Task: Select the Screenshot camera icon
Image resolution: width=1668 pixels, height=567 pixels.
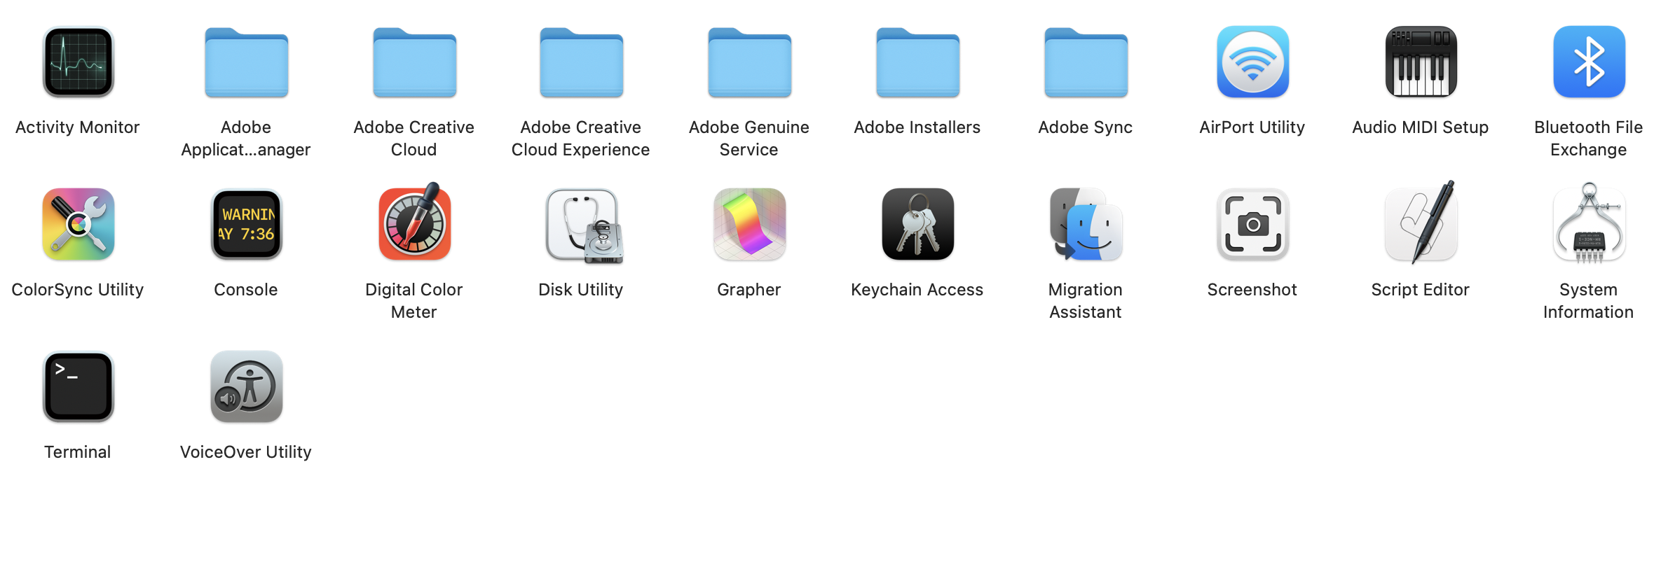Action: (x=1253, y=224)
